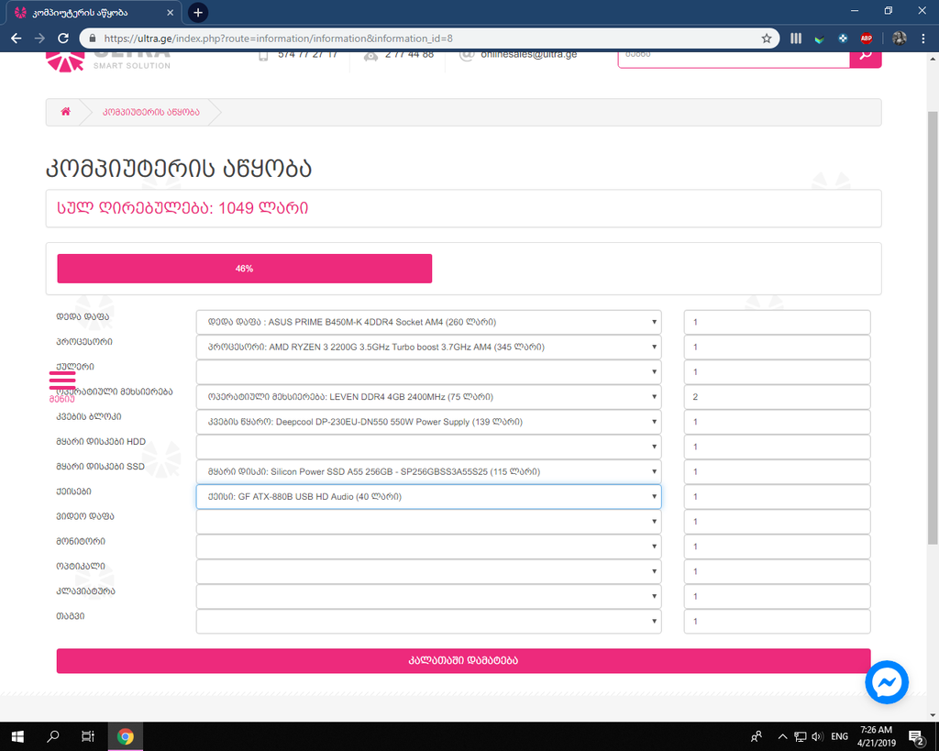Show hidden system tray icons
This screenshot has width=939, height=751.
[x=783, y=736]
